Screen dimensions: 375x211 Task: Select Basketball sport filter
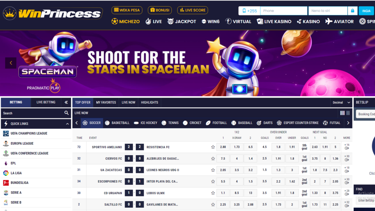(117, 123)
